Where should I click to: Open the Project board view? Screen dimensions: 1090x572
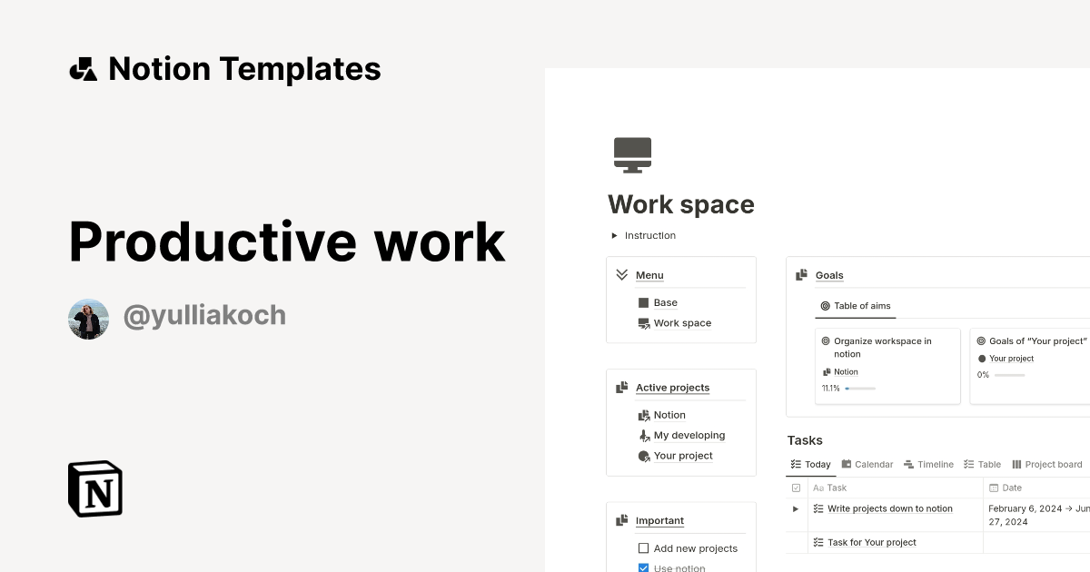coord(1046,464)
